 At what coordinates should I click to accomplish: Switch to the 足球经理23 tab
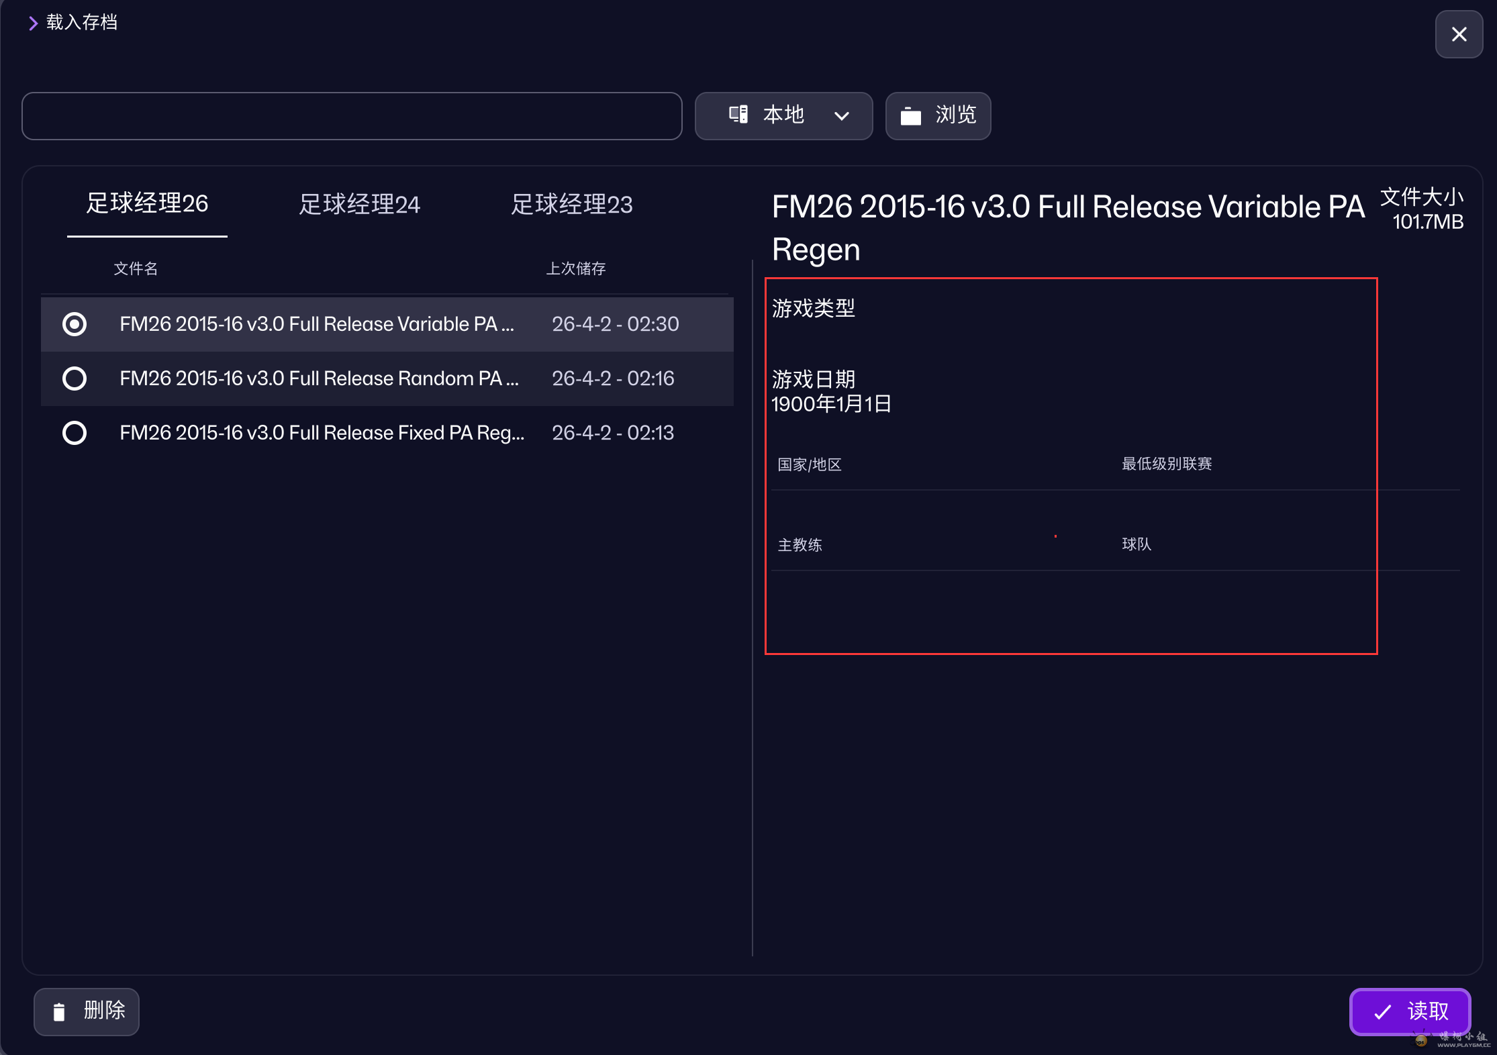pos(571,204)
